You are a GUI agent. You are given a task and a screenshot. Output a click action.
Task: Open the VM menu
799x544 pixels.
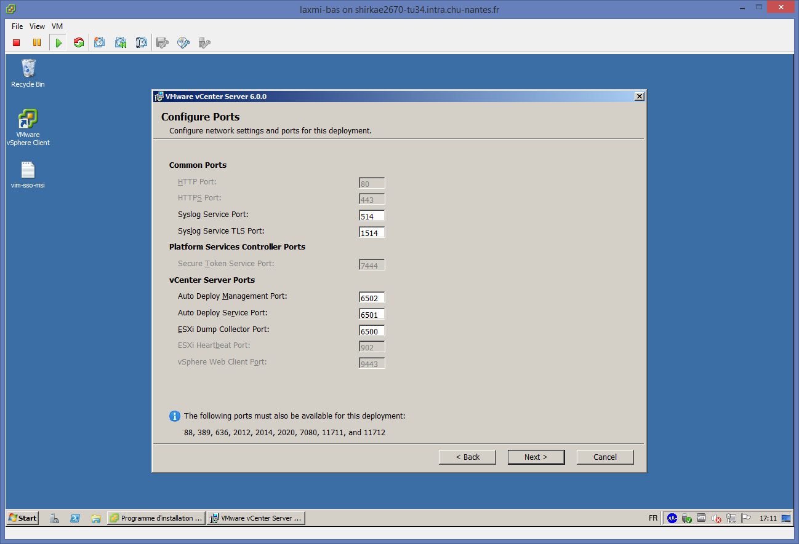[57, 26]
